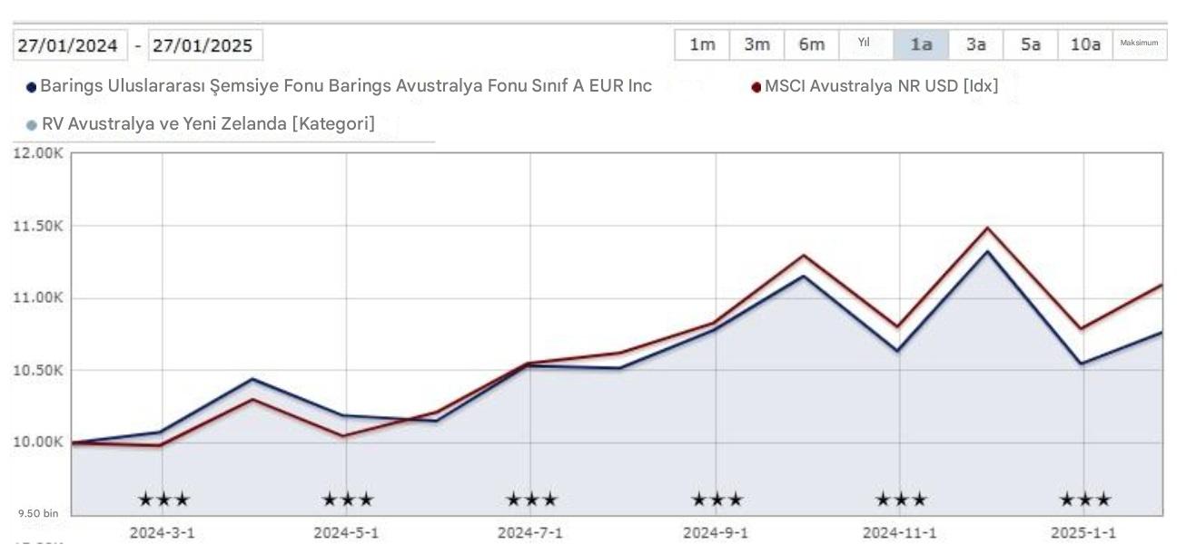Image resolution: width=1196 pixels, height=554 pixels.
Task: Toggle the MSCI Avustralya NR USD series
Action: point(880,87)
